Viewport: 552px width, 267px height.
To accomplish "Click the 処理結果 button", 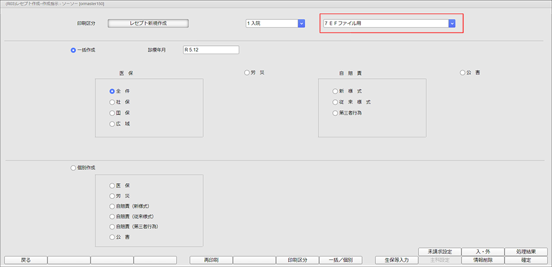I will tap(526, 252).
